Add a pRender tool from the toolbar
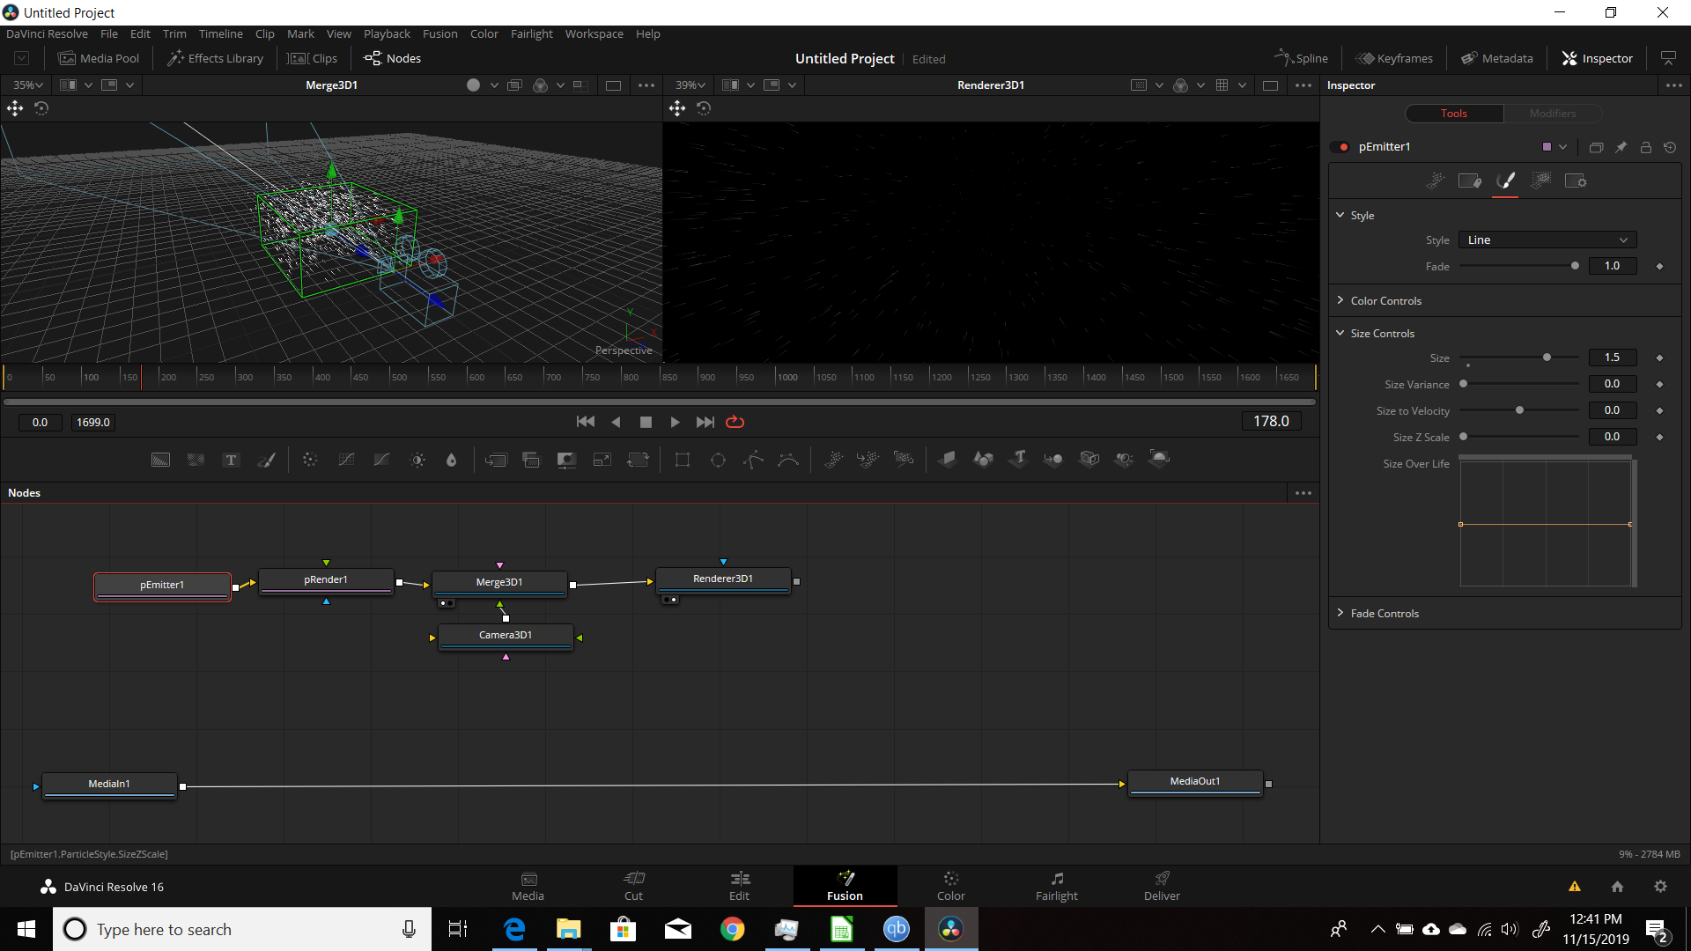The height and width of the screenshot is (951, 1691). pos(904,459)
